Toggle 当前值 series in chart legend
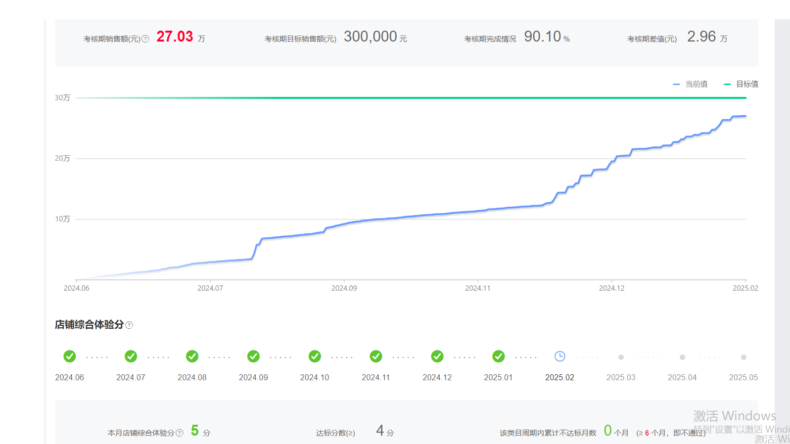790x444 pixels. [x=691, y=84]
